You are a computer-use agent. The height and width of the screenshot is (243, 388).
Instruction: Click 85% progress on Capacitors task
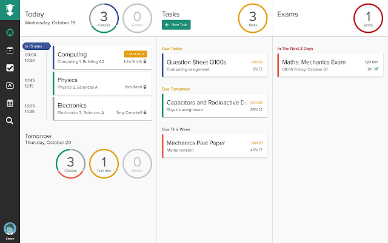[x=260, y=110]
